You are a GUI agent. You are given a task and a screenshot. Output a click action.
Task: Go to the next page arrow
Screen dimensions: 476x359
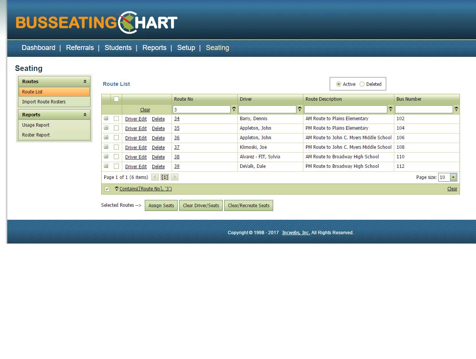tap(174, 177)
